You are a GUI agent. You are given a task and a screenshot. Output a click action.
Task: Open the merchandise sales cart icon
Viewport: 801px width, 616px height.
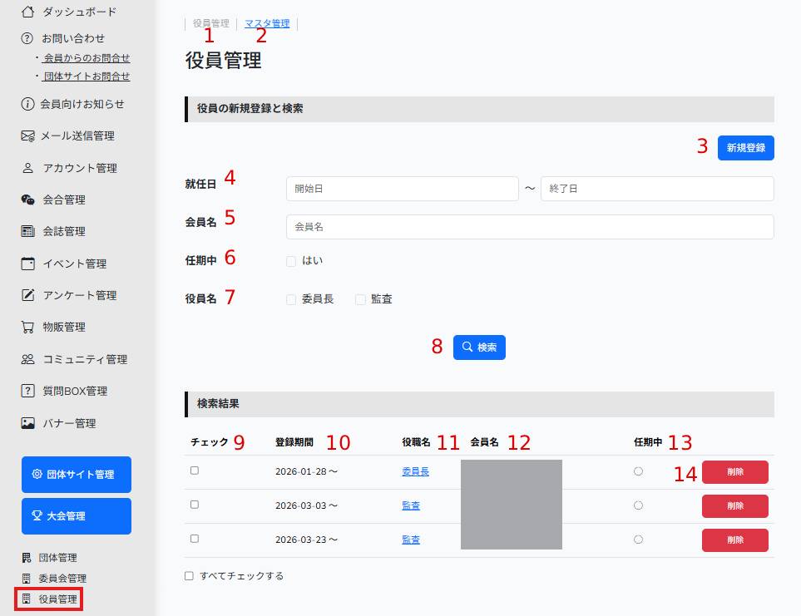pyautogui.click(x=28, y=327)
